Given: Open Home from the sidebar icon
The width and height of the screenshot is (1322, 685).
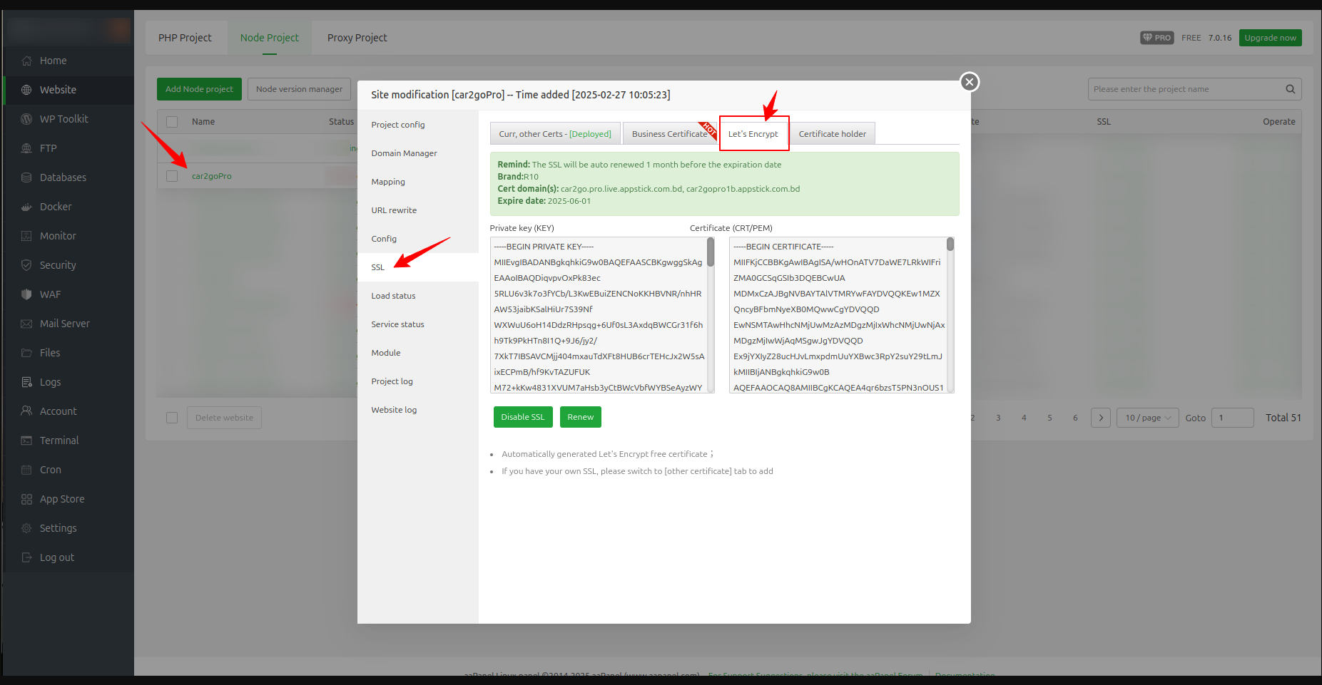Looking at the screenshot, I should pyautogui.click(x=26, y=61).
